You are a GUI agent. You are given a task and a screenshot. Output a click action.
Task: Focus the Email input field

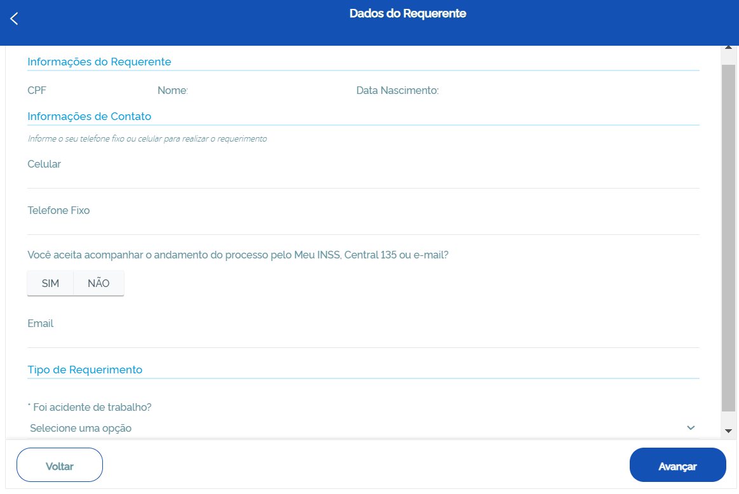pyautogui.click(x=362, y=337)
